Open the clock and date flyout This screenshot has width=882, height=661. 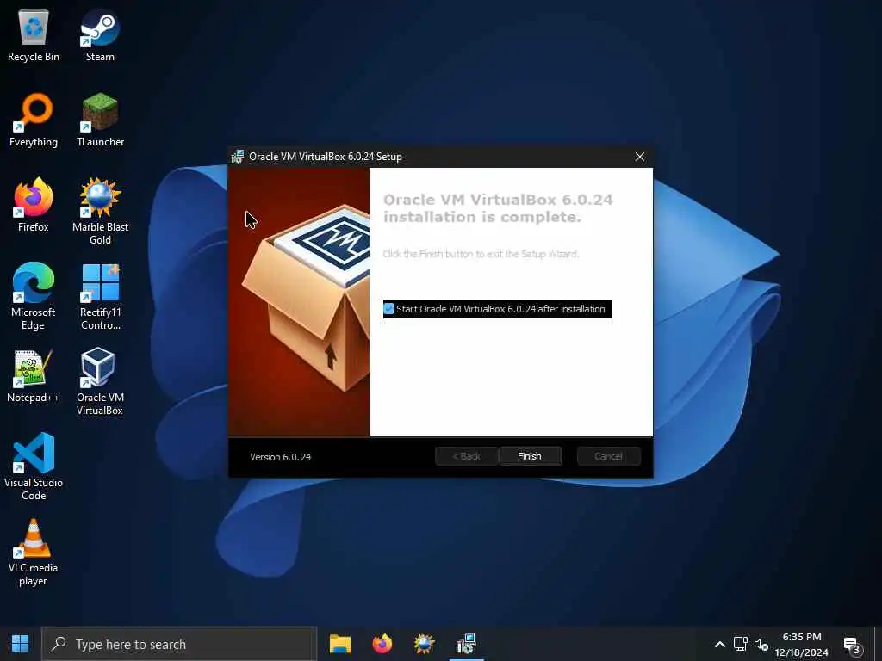coord(802,644)
